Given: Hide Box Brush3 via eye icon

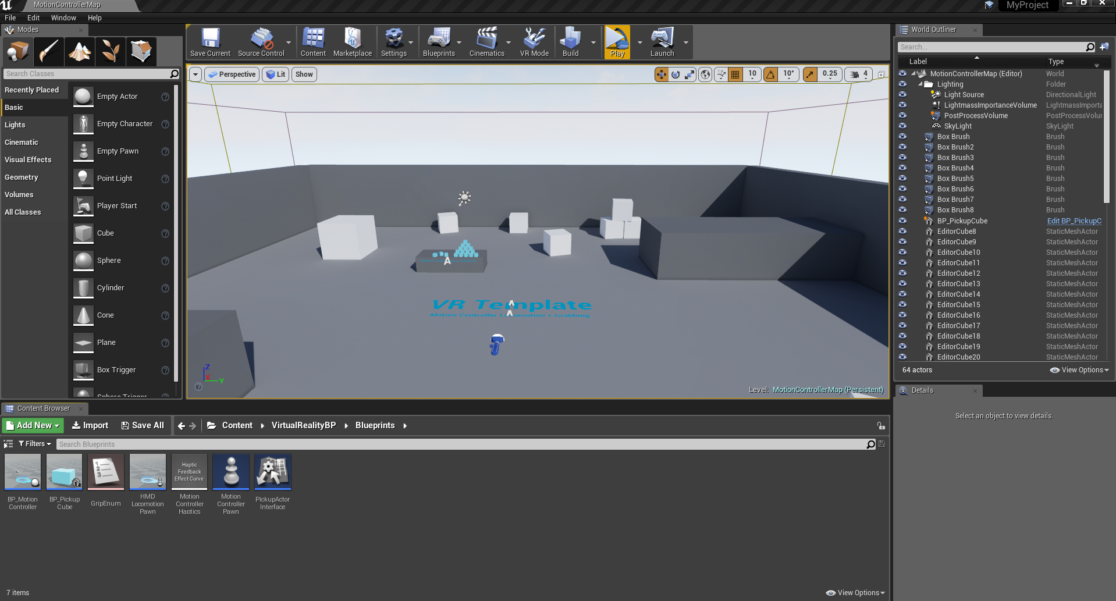Looking at the screenshot, I should [902, 157].
